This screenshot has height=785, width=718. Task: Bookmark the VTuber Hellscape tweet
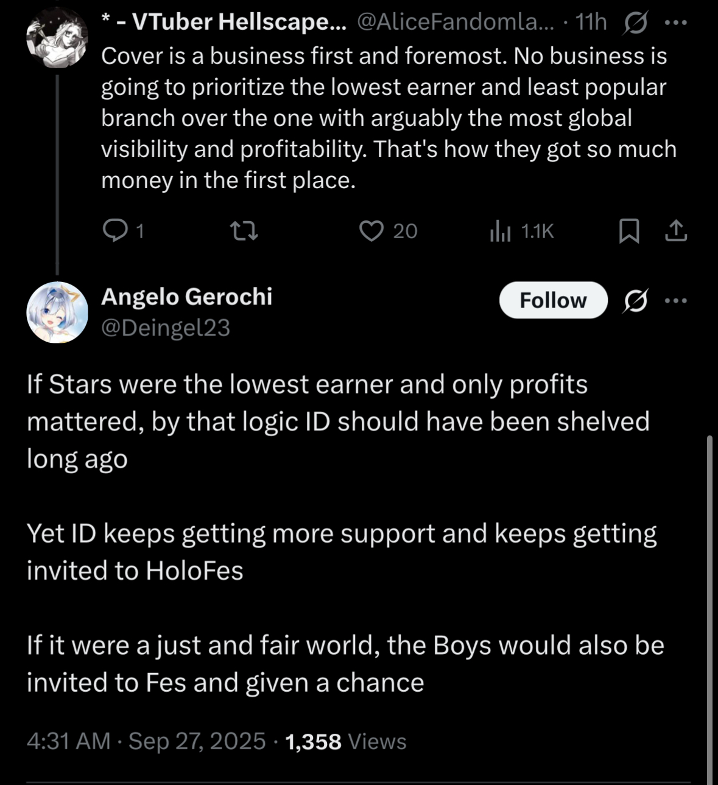(628, 231)
